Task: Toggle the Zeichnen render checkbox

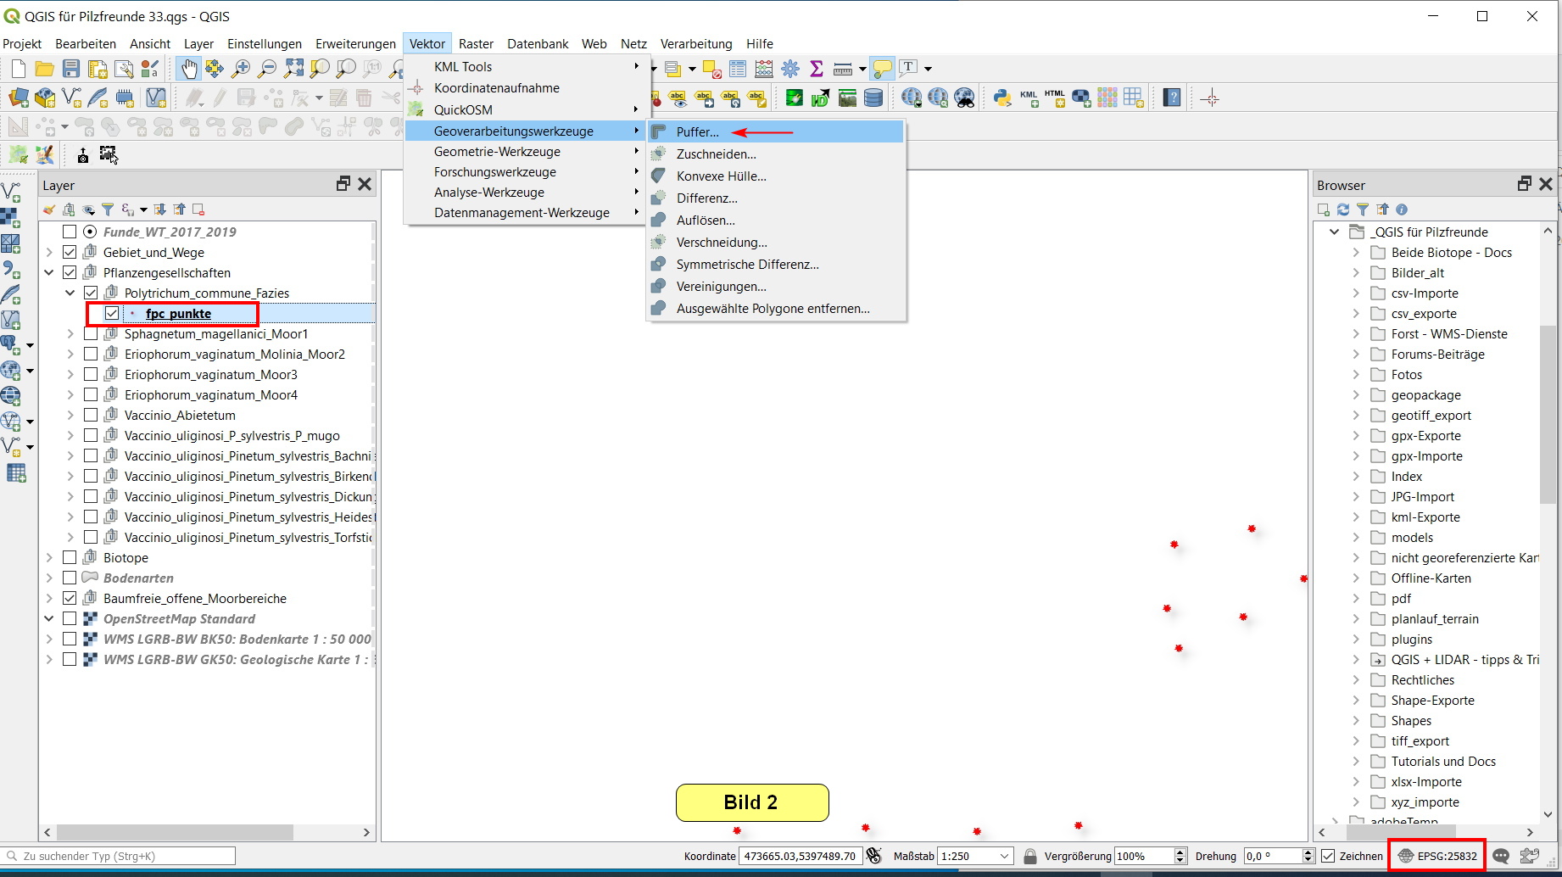Action: tap(1328, 856)
